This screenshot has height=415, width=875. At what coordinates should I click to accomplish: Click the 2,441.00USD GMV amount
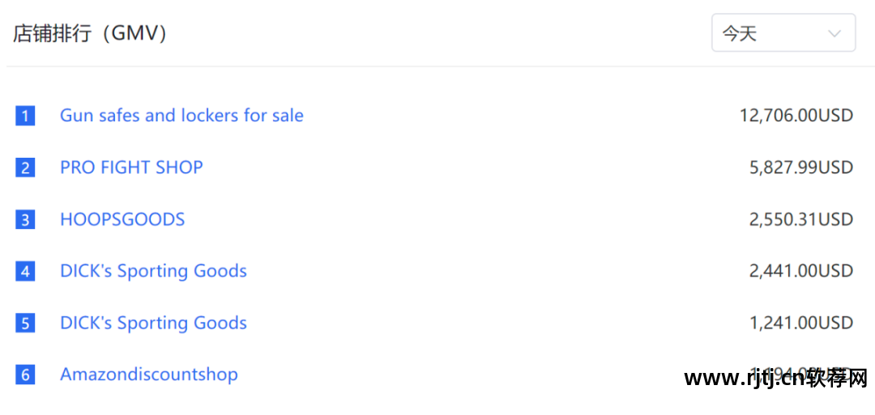800,271
